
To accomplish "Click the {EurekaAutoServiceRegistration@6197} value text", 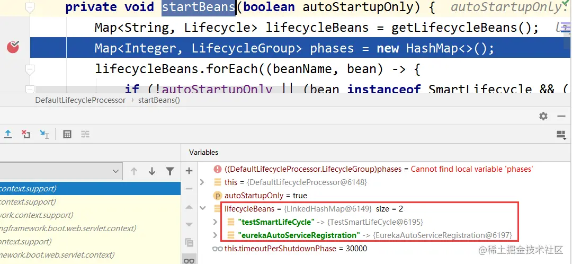I will (442, 235).
